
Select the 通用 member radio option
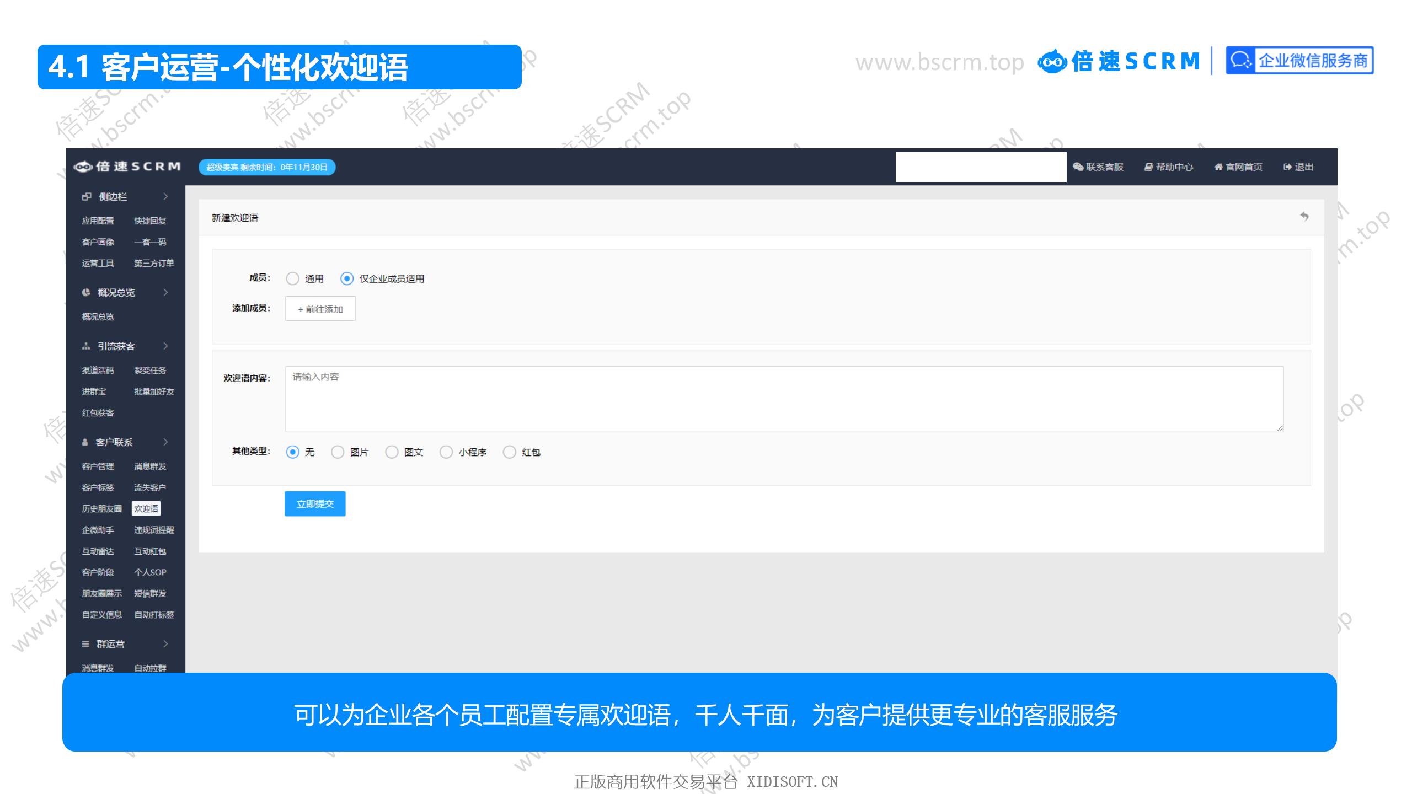click(x=292, y=278)
